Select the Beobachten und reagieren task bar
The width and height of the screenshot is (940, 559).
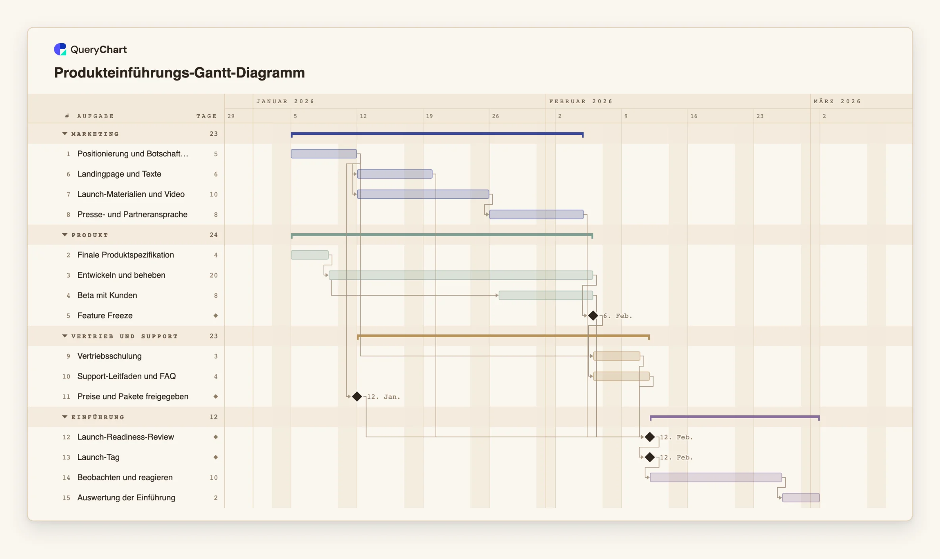click(x=716, y=477)
